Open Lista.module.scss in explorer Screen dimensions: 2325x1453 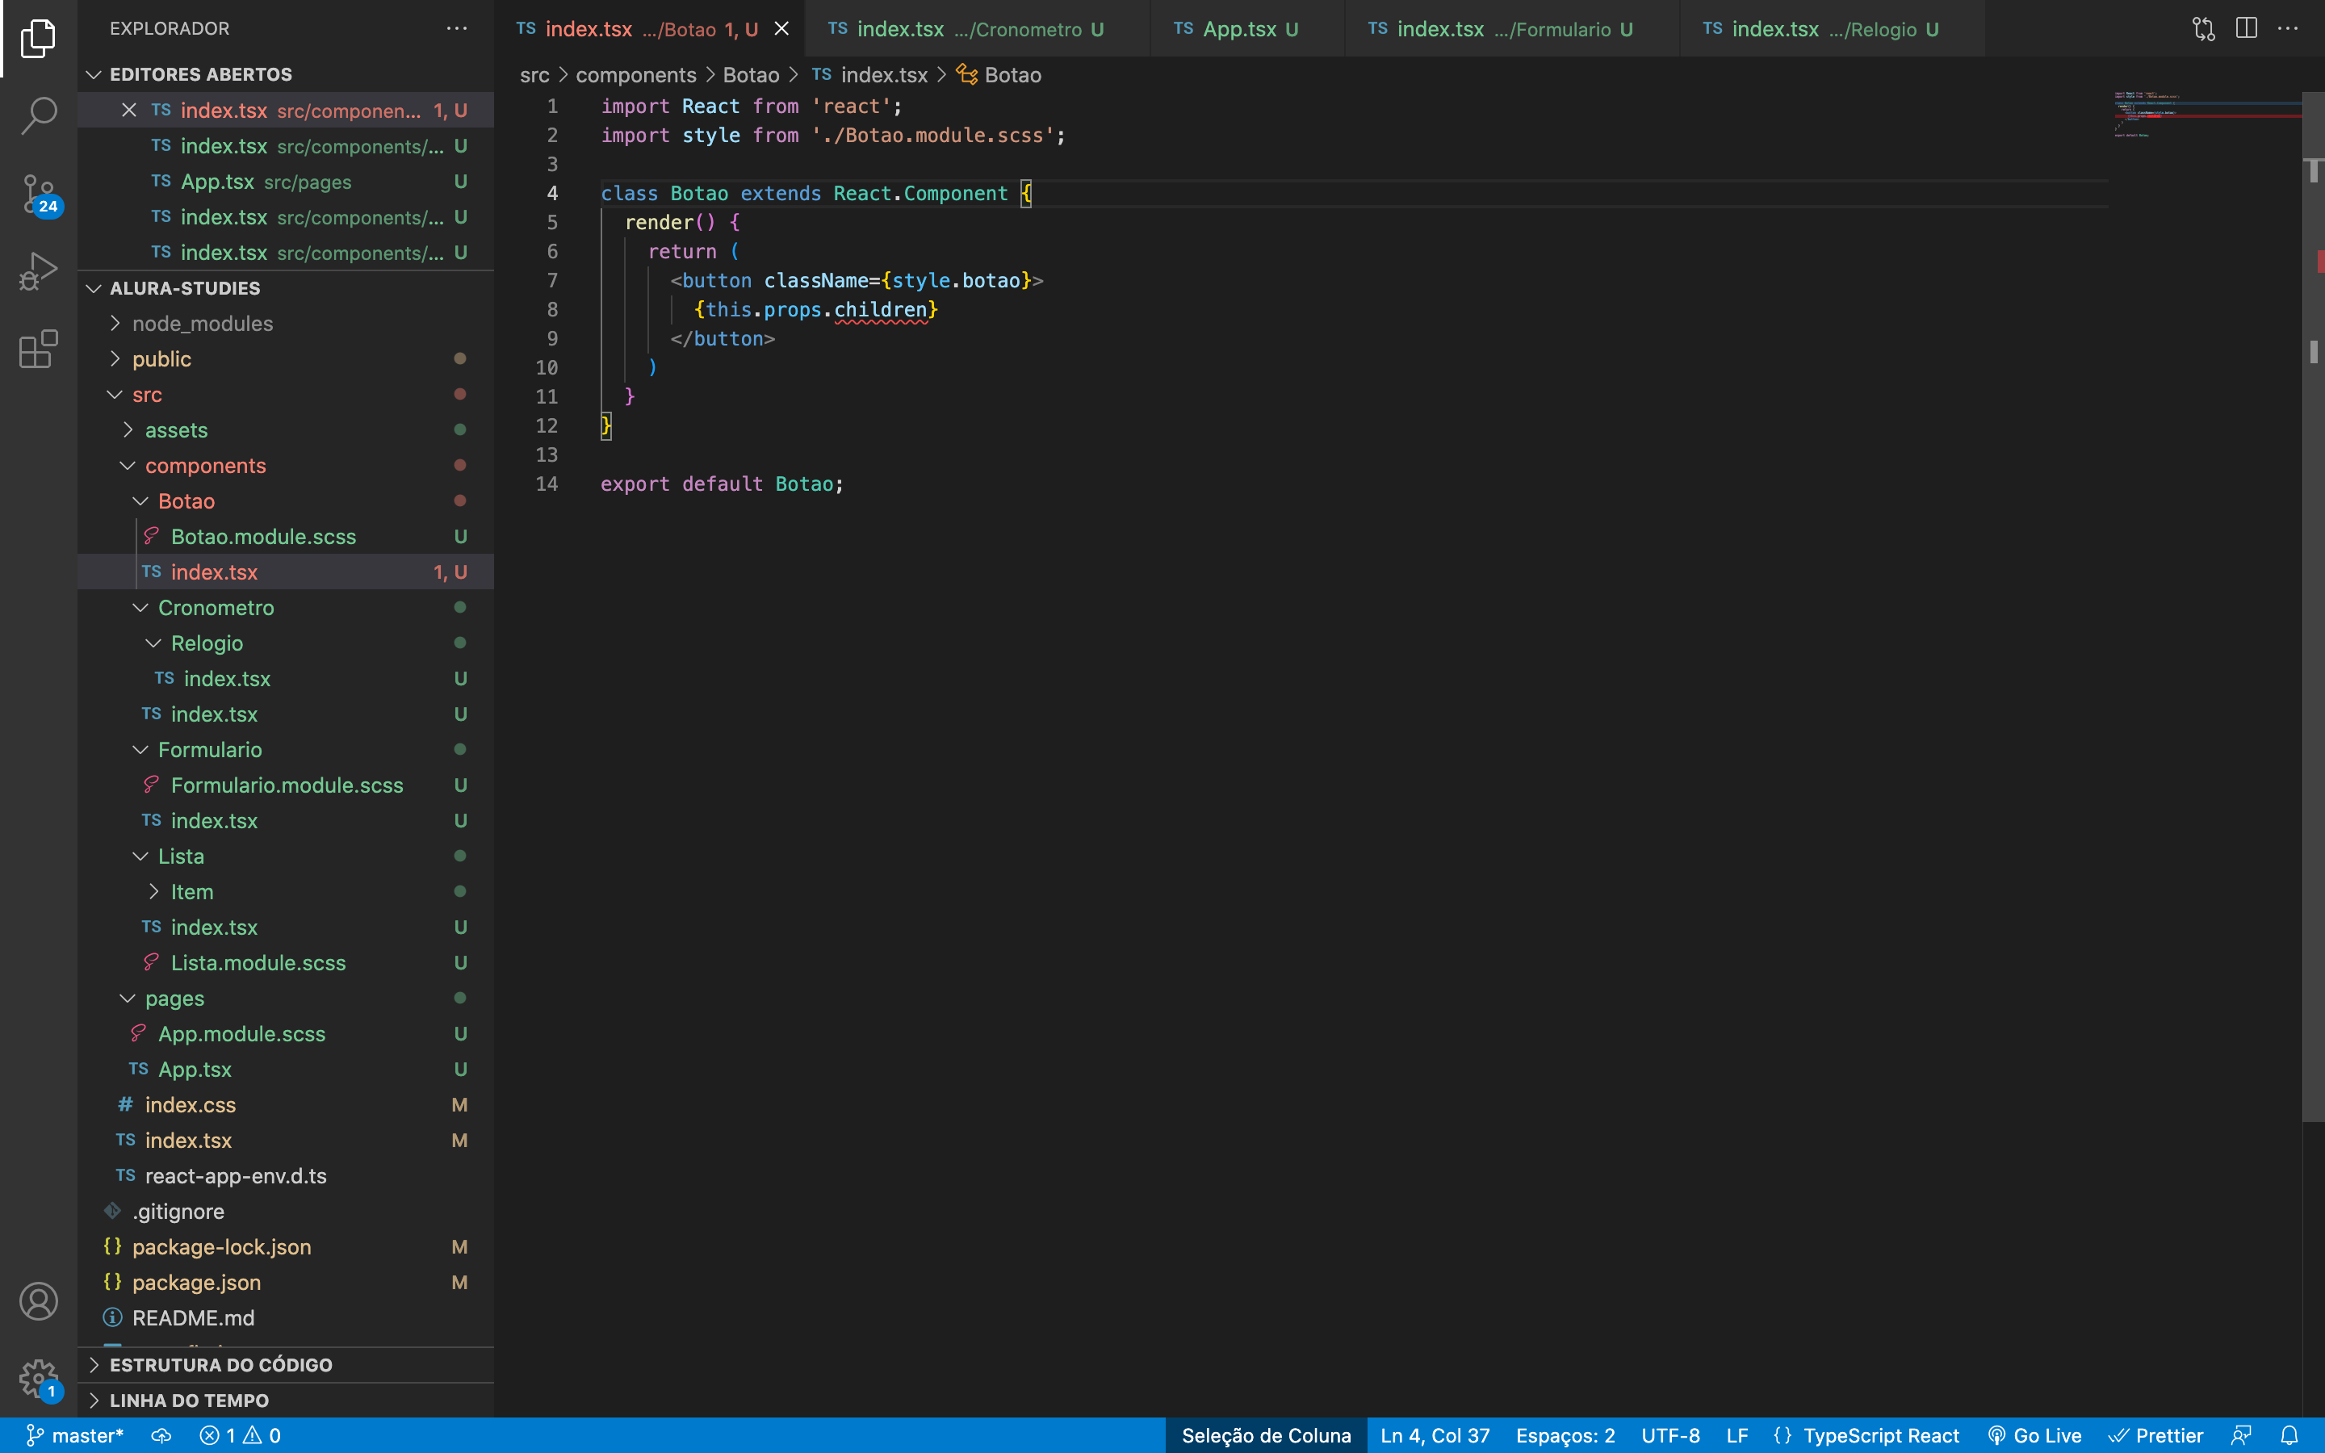coord(287,963)
